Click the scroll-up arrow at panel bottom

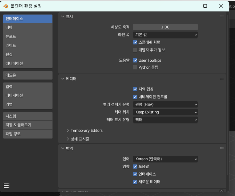pyautogui.click(x=221, y=190)
